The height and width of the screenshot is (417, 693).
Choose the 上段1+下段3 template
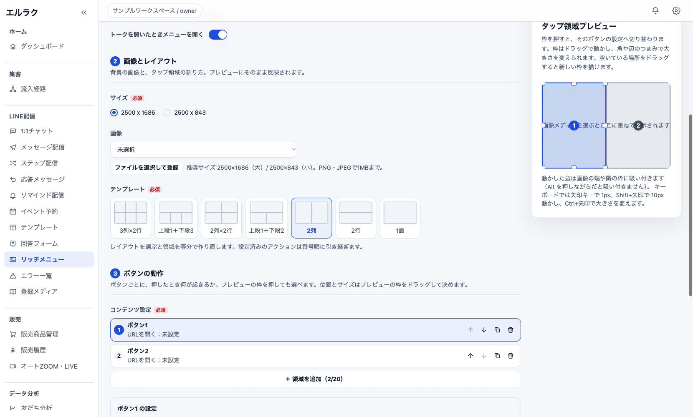point(176,218)
